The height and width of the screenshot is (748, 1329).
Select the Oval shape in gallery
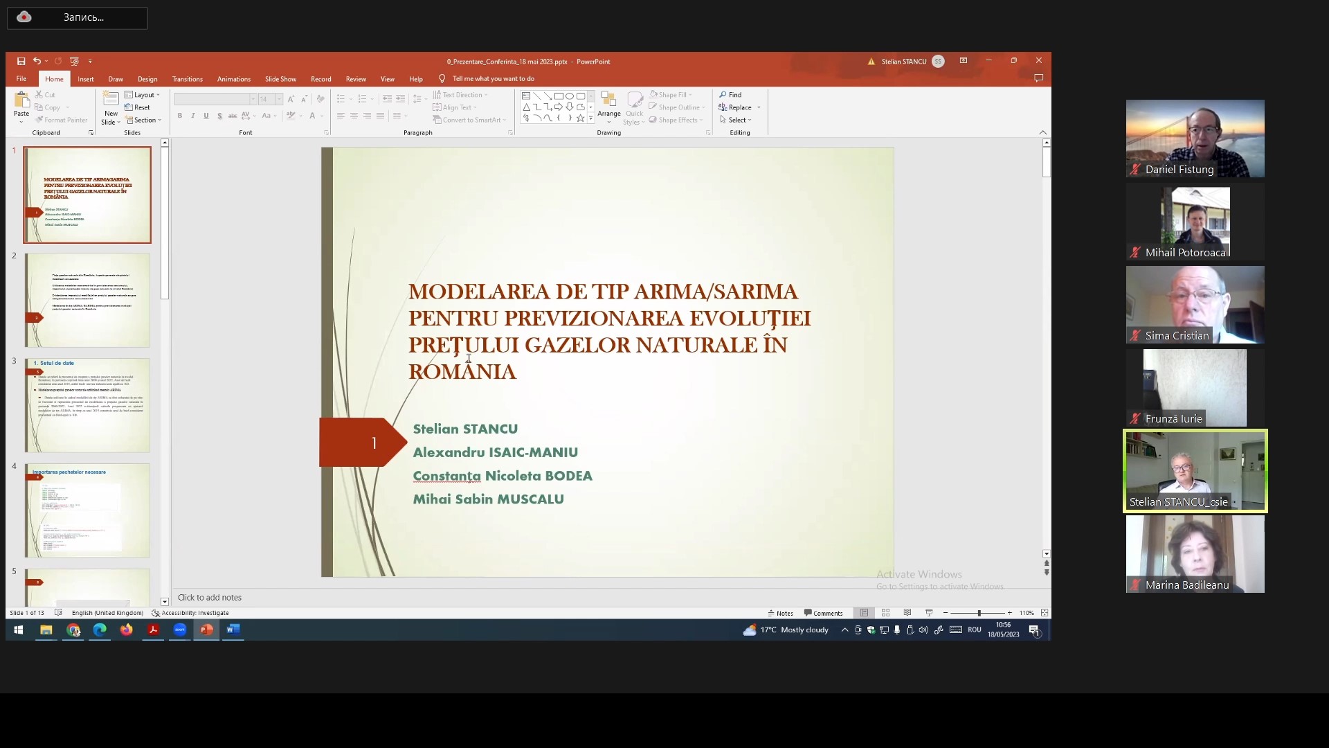click(x=570, y=96)
